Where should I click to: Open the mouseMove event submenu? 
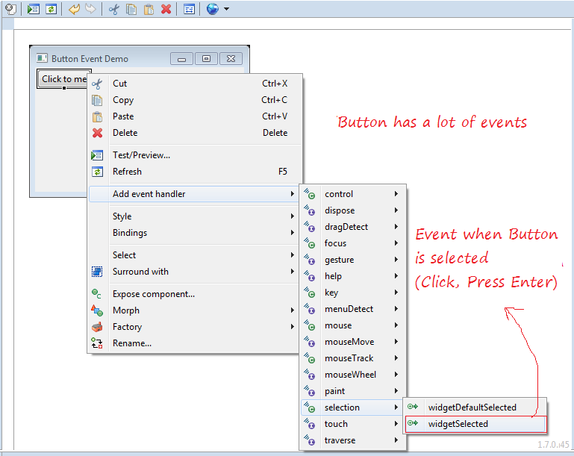(353, 342)
